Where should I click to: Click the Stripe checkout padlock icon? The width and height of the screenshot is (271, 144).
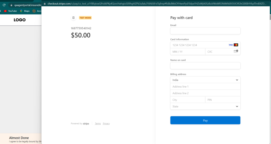(45, 4)
